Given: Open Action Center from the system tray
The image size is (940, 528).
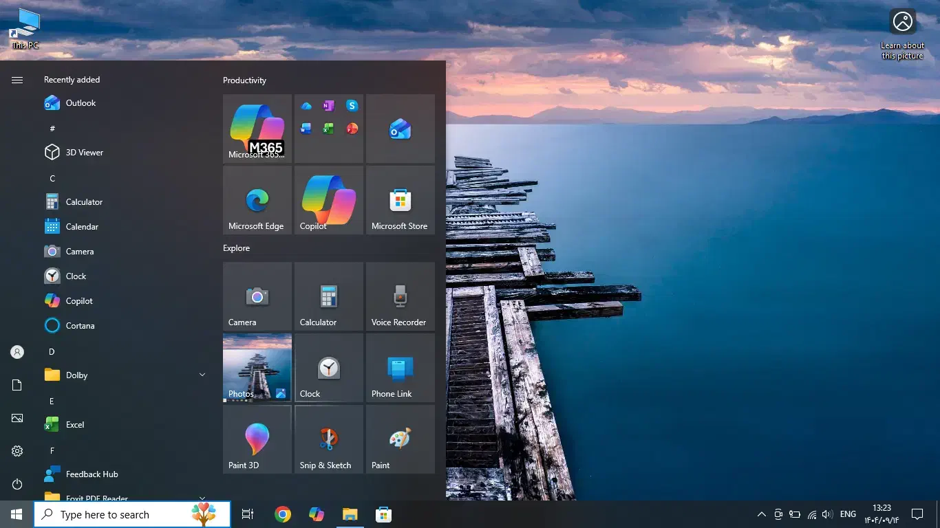Looking at the screenshot, I should [918, 514].
